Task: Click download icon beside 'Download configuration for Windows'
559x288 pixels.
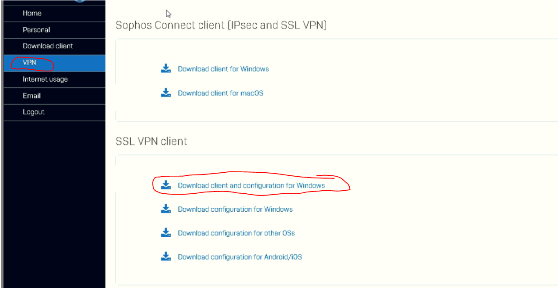Action: click(x=165, y=209)
